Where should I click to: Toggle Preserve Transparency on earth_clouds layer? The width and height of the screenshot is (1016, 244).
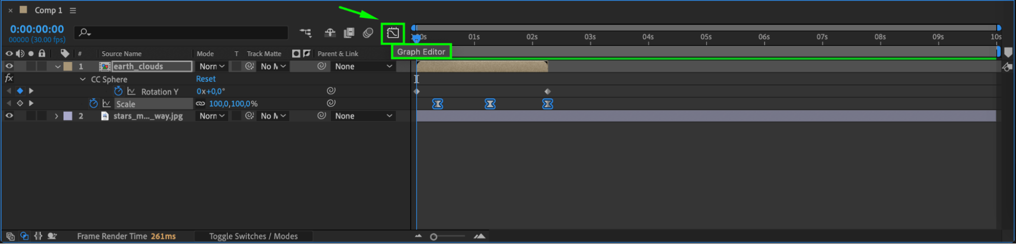point(236,66)
